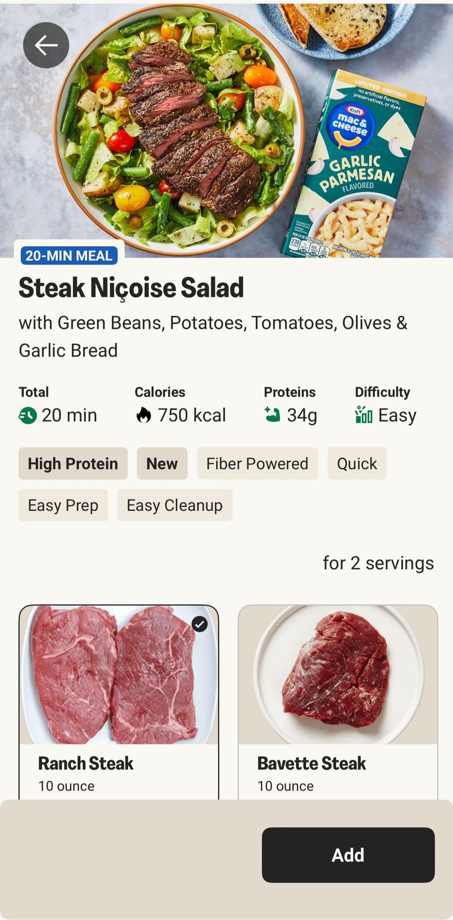The width and height of the screenshot is (453, 920).
Task: Tap the protein icon next to 34g
Action: [x=272, y=414]
